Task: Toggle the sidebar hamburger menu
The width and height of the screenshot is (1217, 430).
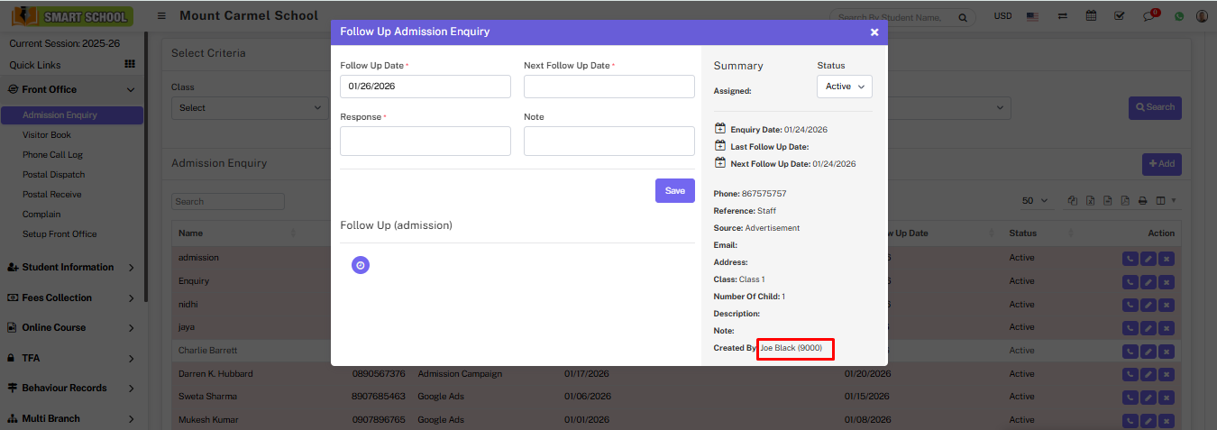Action: pyautogui.click(x=161, y=16)
